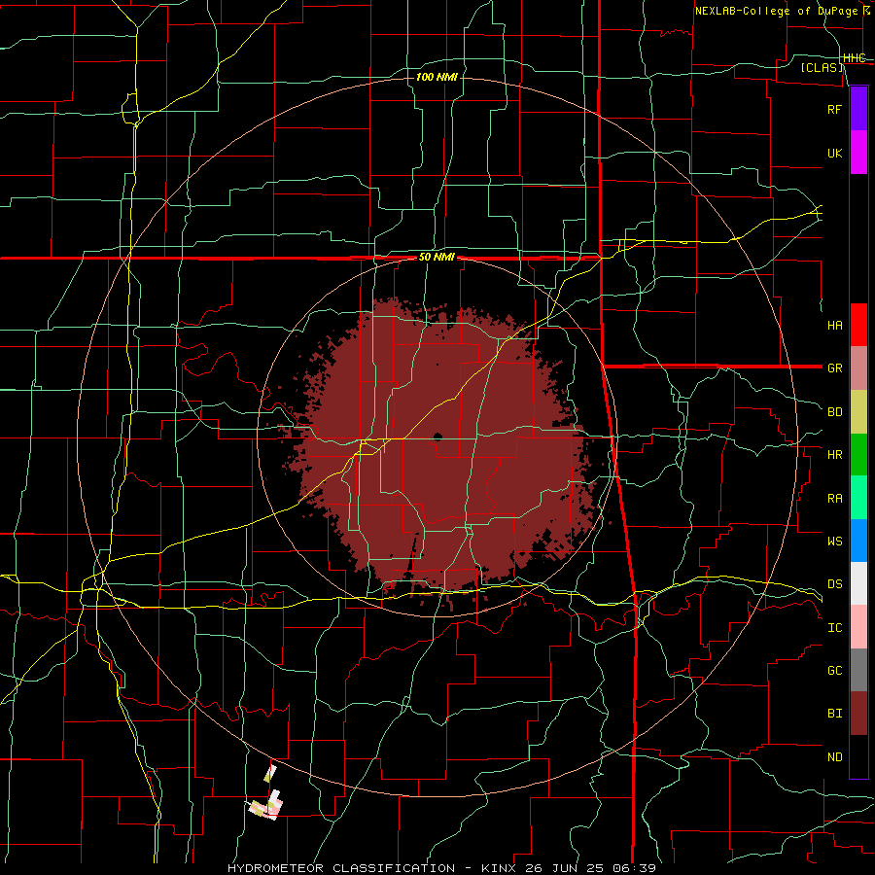Click the KINX station identifier
Screen dimensions: 875x875
point(499,868)
